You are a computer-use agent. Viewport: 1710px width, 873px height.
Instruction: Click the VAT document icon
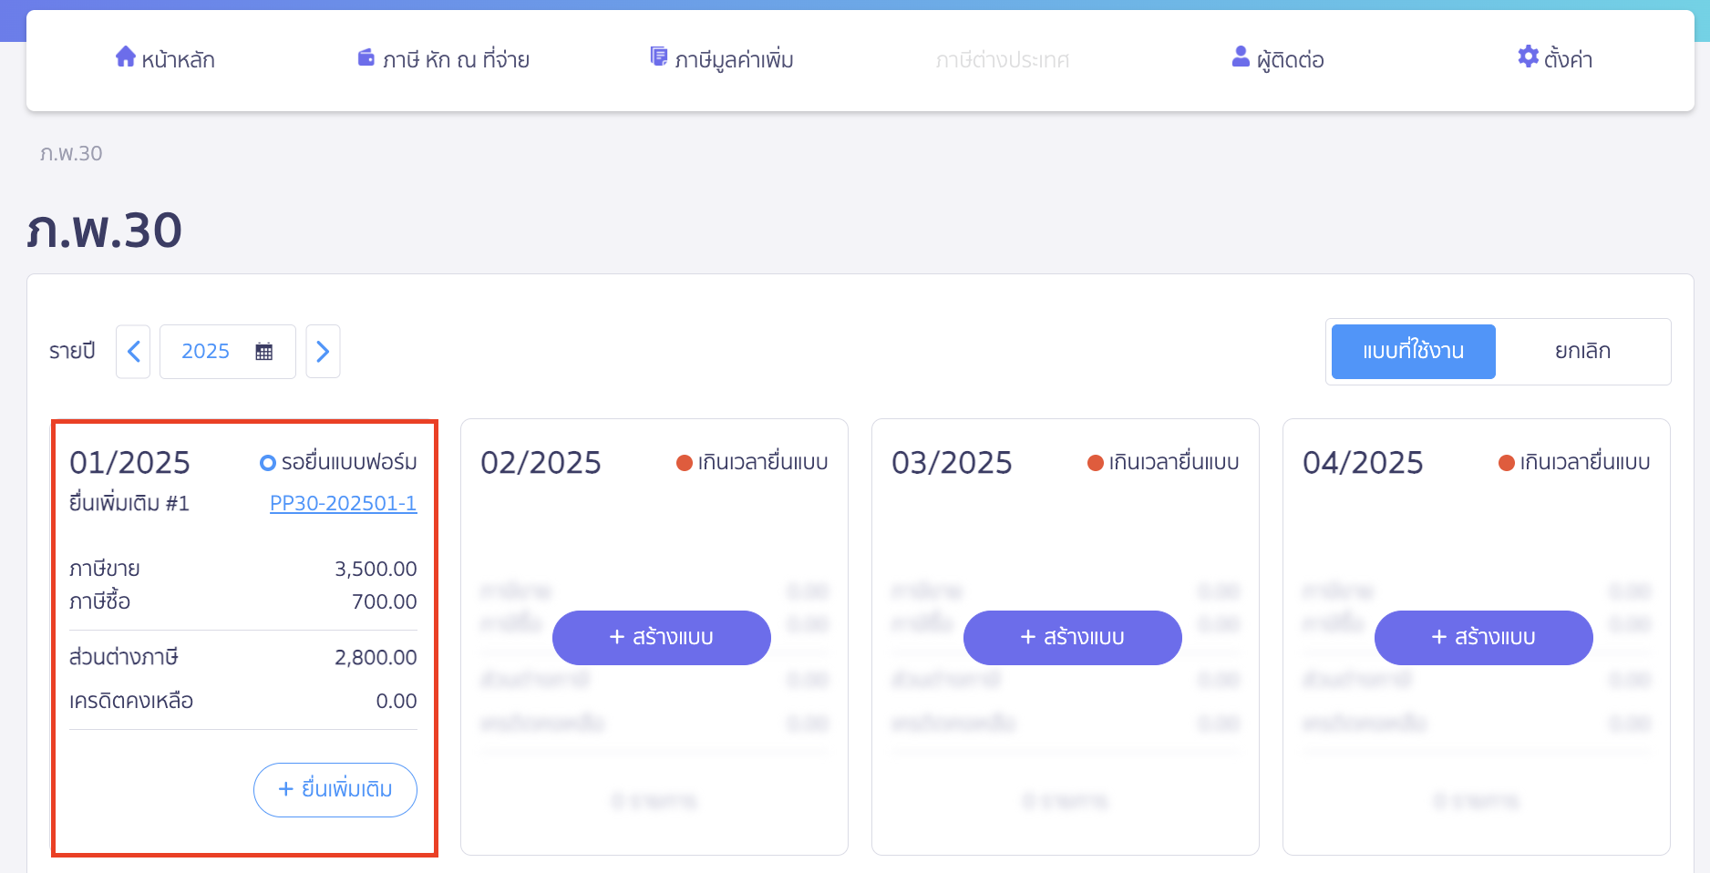658,57
